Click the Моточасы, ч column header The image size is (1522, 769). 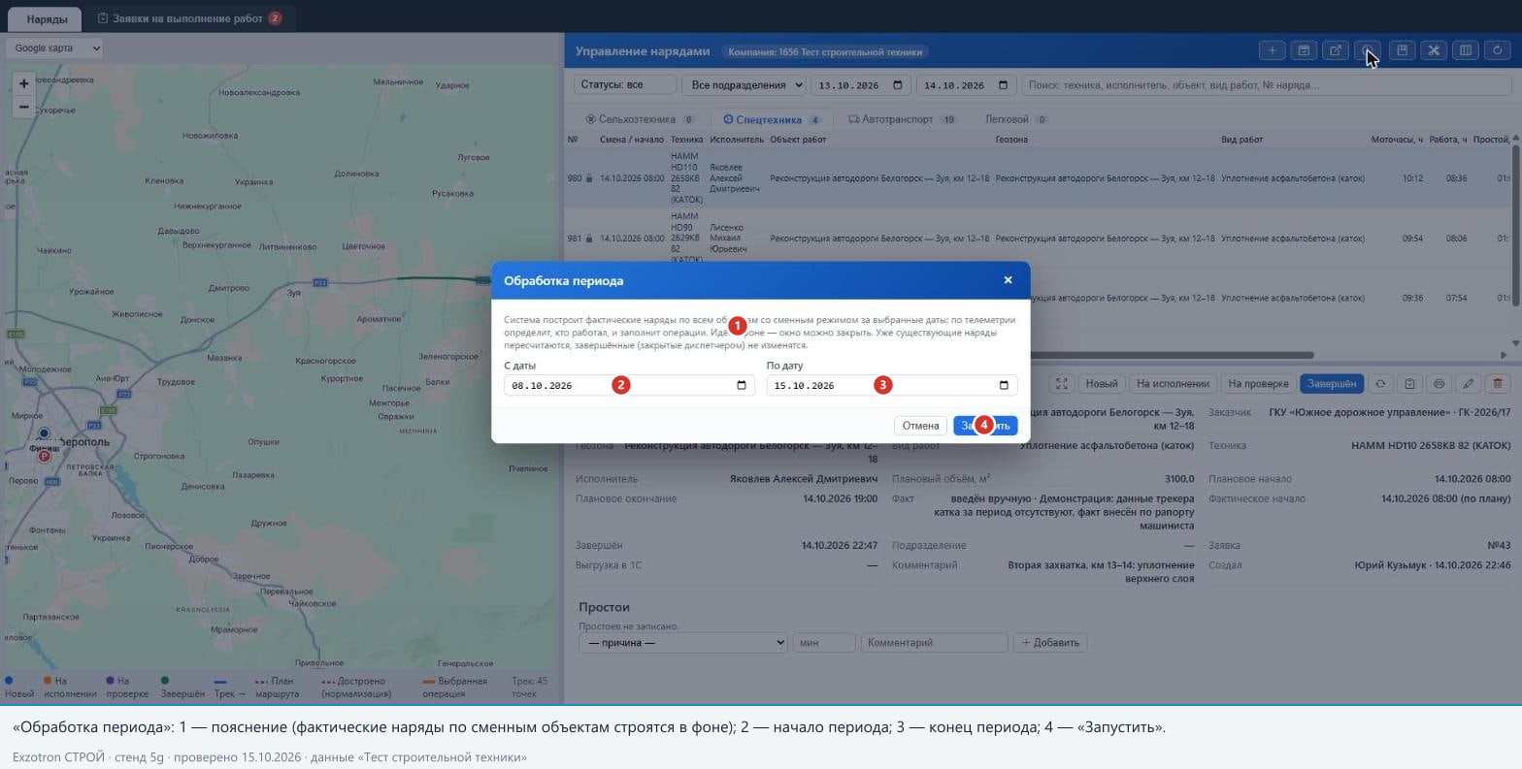tap(1396, 140)
